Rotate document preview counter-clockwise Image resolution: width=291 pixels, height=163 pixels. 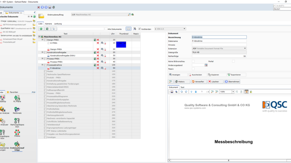coord(182,92)
